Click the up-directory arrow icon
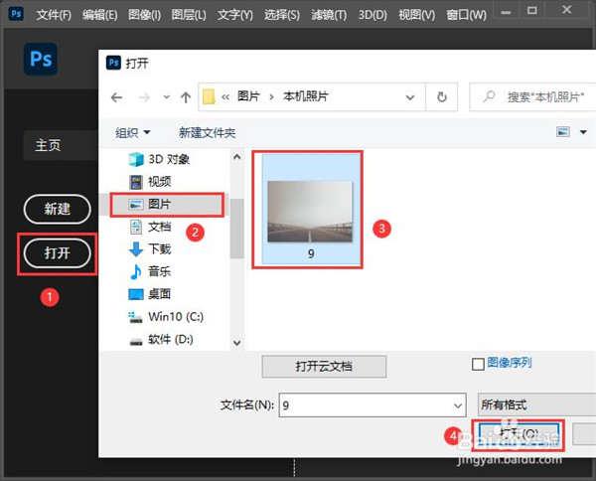Screen dimensions: 596x481 click(x=184, y=97)
